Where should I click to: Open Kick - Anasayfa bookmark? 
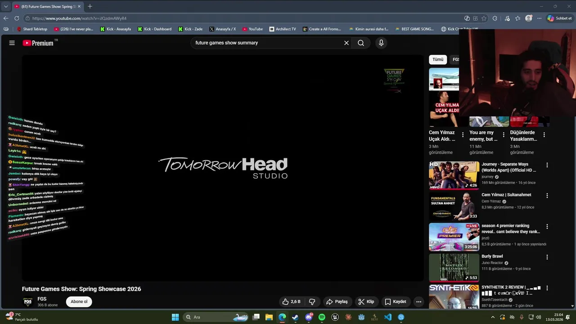click(116, 29)
